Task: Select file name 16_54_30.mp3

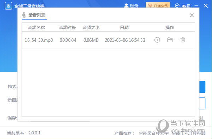Action: [39, 40]
